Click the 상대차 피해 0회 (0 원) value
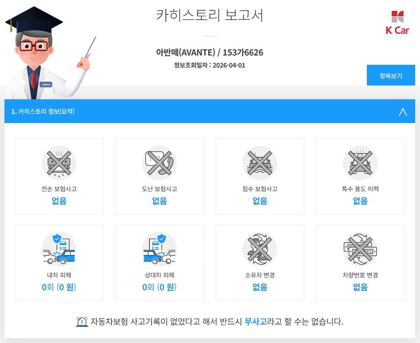This screenshot has width=420, height=343. pyautogui.click(x=159, y=287)
